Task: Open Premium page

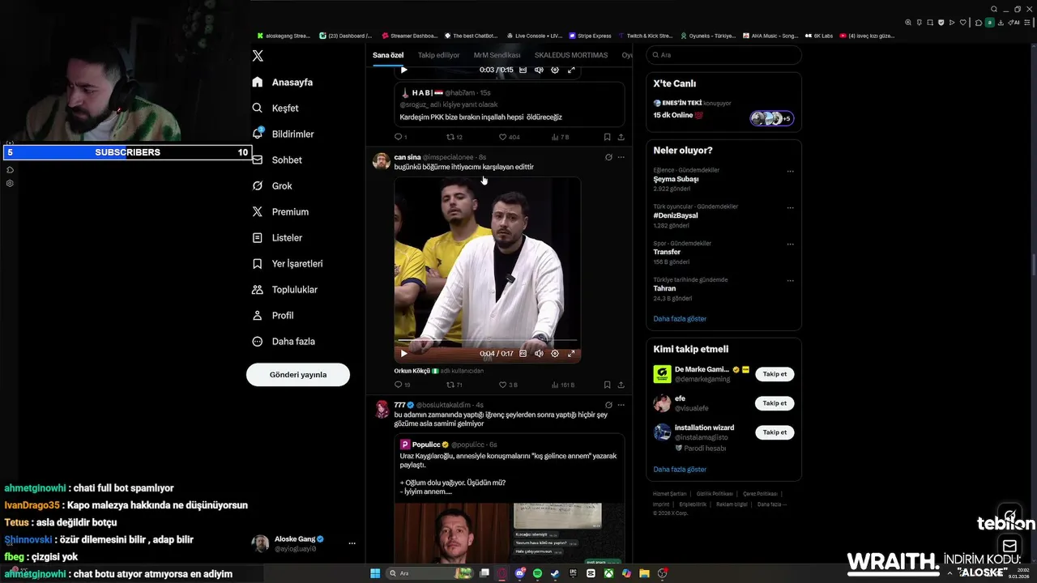Action: [280, 211]
